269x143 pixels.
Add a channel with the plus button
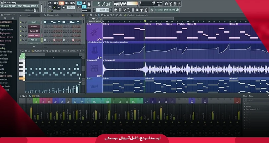coord(34,46)
